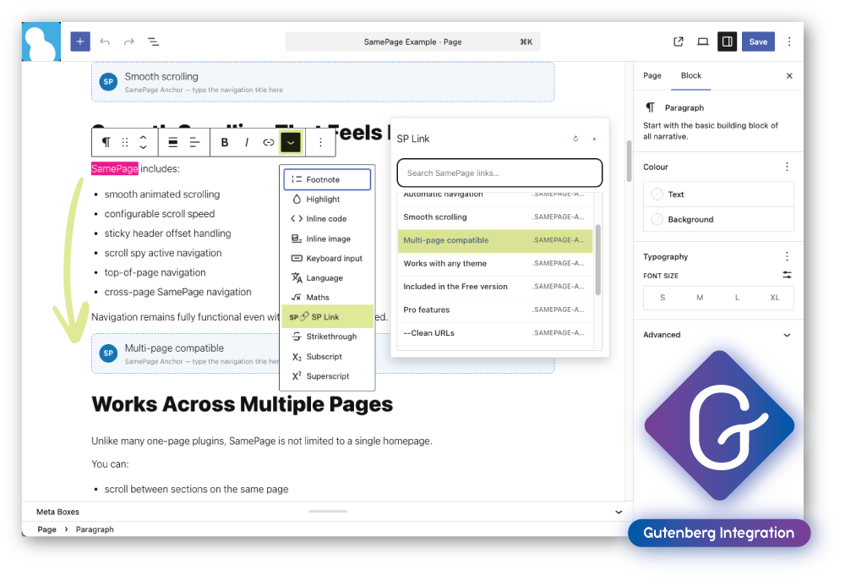The width and height of the screenshot is (845, 581).
Task: Change block type via paragraph icon
Action: 106,142
